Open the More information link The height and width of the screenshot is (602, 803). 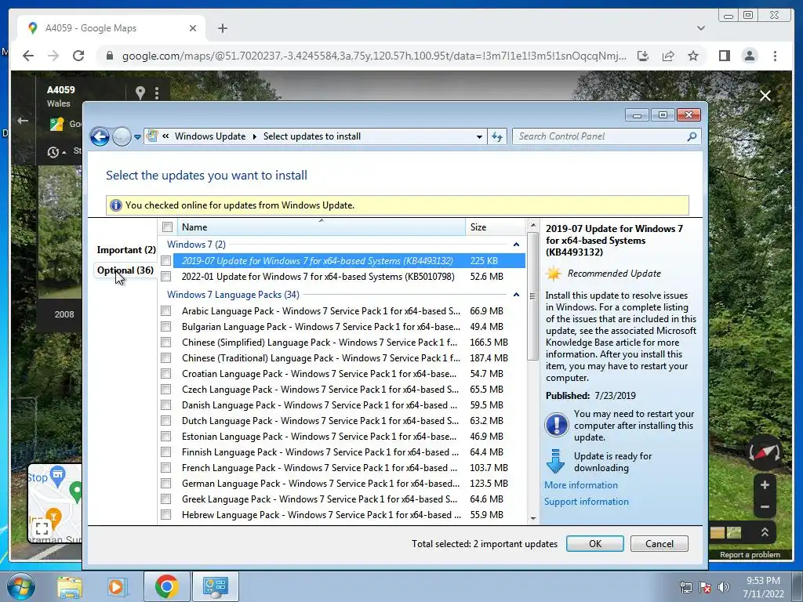point(581,484)
